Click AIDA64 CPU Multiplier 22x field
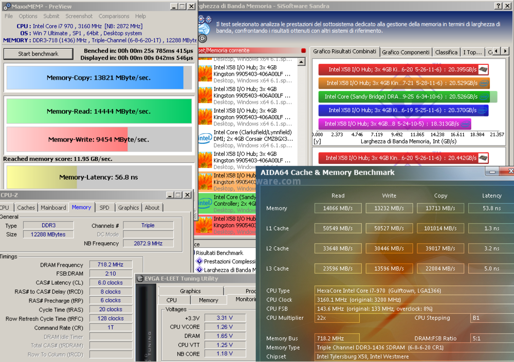The width and height of the screenshot is (514, 362). (x=337, y=318)
